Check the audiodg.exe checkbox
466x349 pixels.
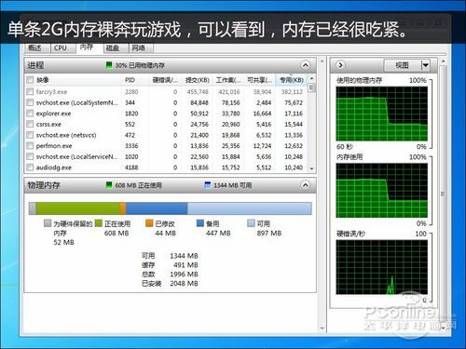(x=30, y=168)
